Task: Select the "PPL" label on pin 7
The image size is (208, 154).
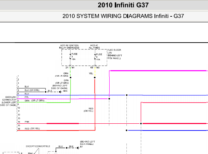Action: 26,97
